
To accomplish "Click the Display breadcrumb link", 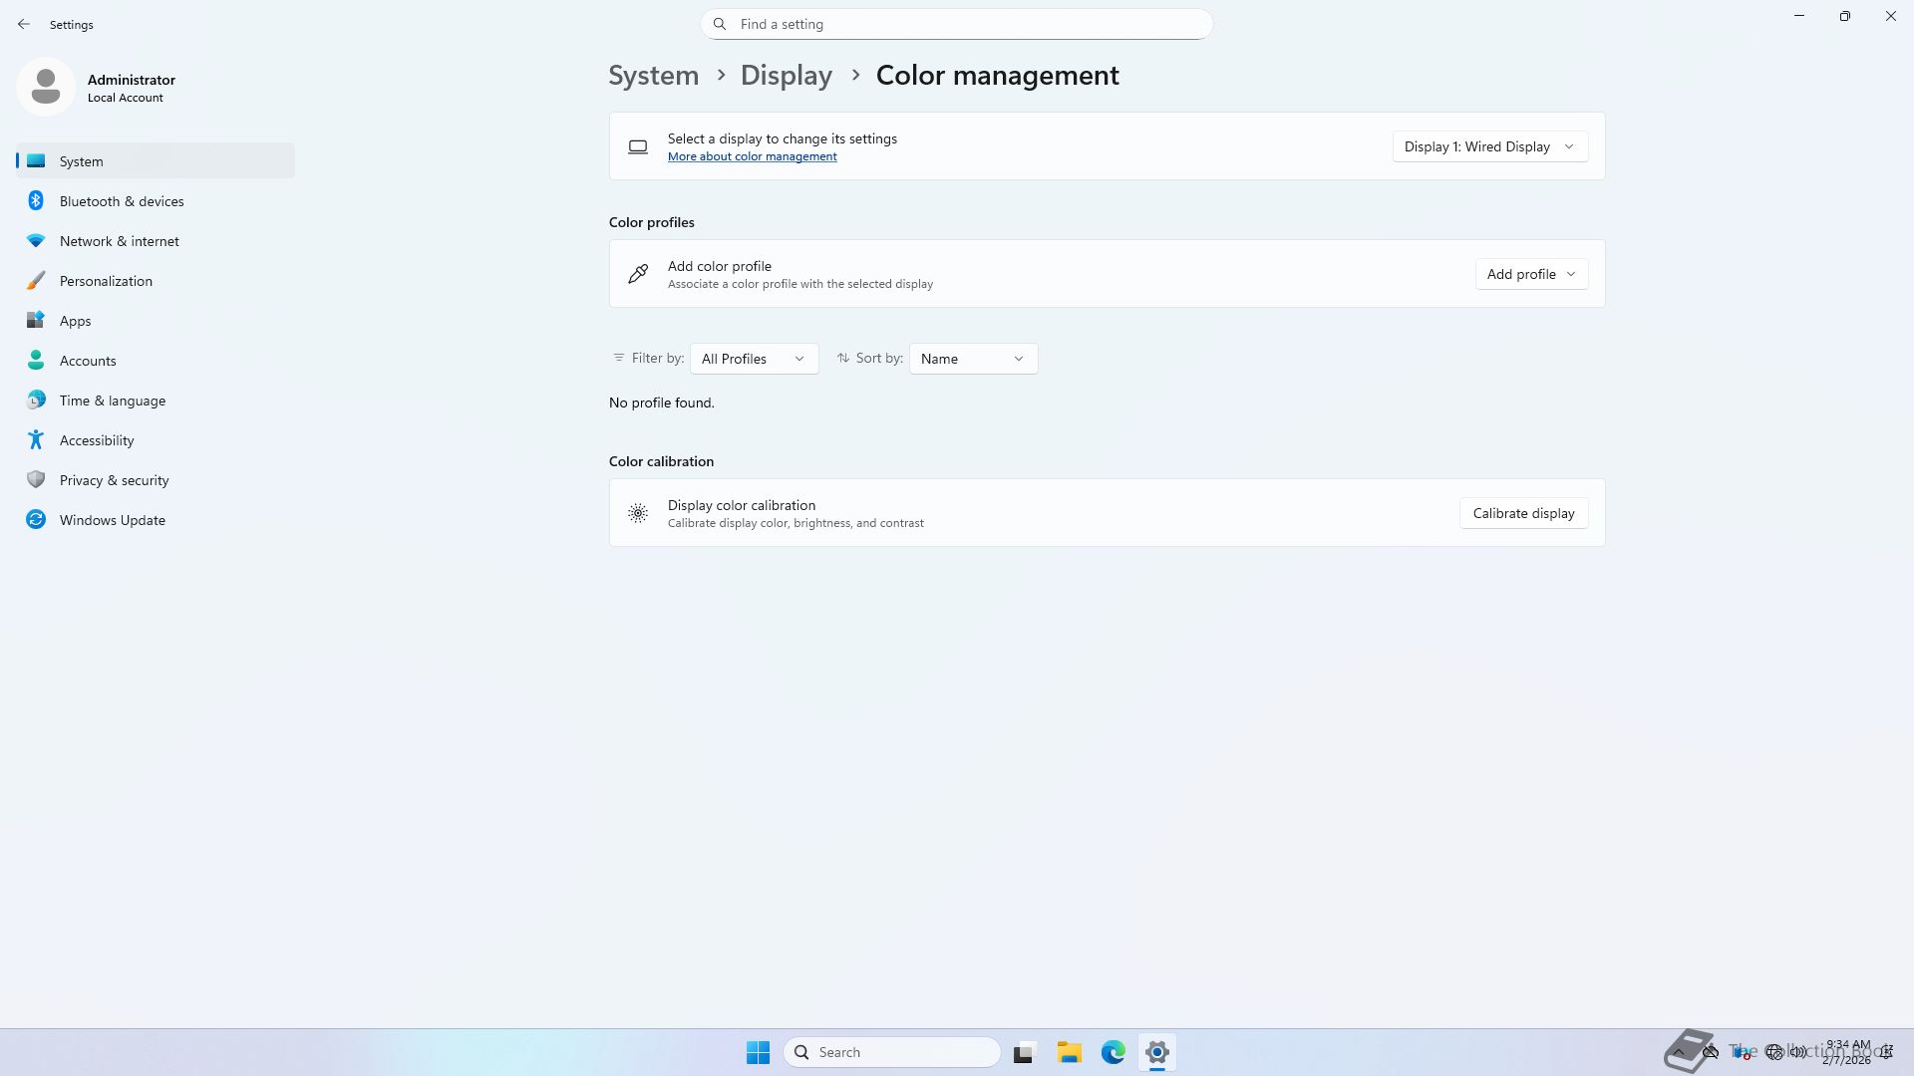I will tap(786, 76).
